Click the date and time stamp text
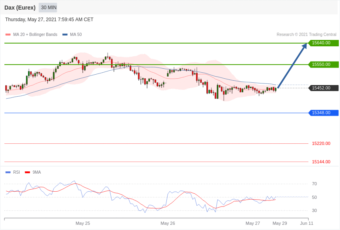 click(49, 20)
